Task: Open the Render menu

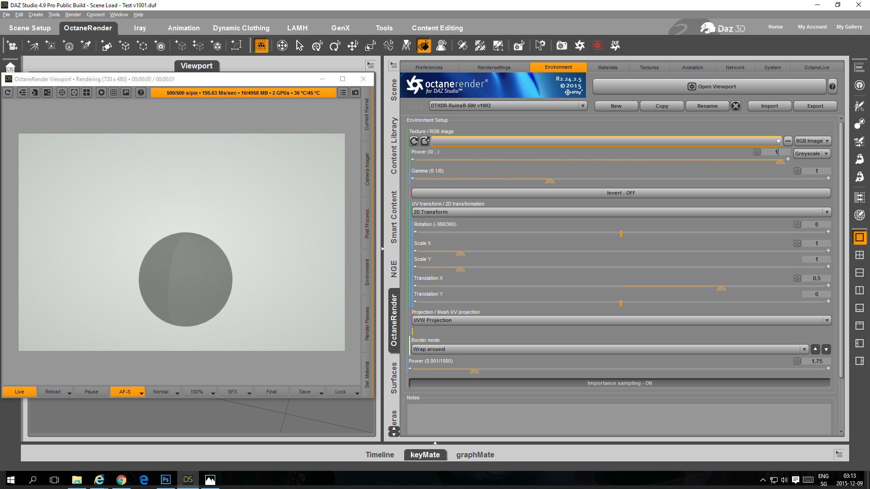Action: [x=72, y=14]
